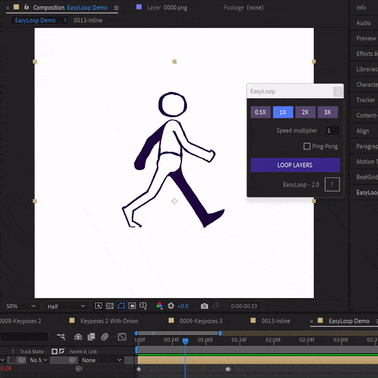378x378 pixels.
Task: Click the Parent & Link column header
Action: click(83, 352)
